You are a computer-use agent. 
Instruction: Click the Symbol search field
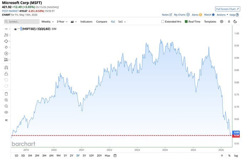(x=22, y=22)
